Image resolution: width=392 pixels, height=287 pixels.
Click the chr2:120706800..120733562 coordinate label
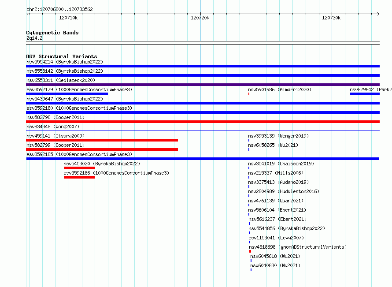click(x=59, y=9)
